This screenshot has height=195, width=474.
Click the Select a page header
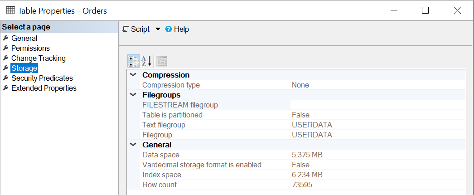point(59,27)
